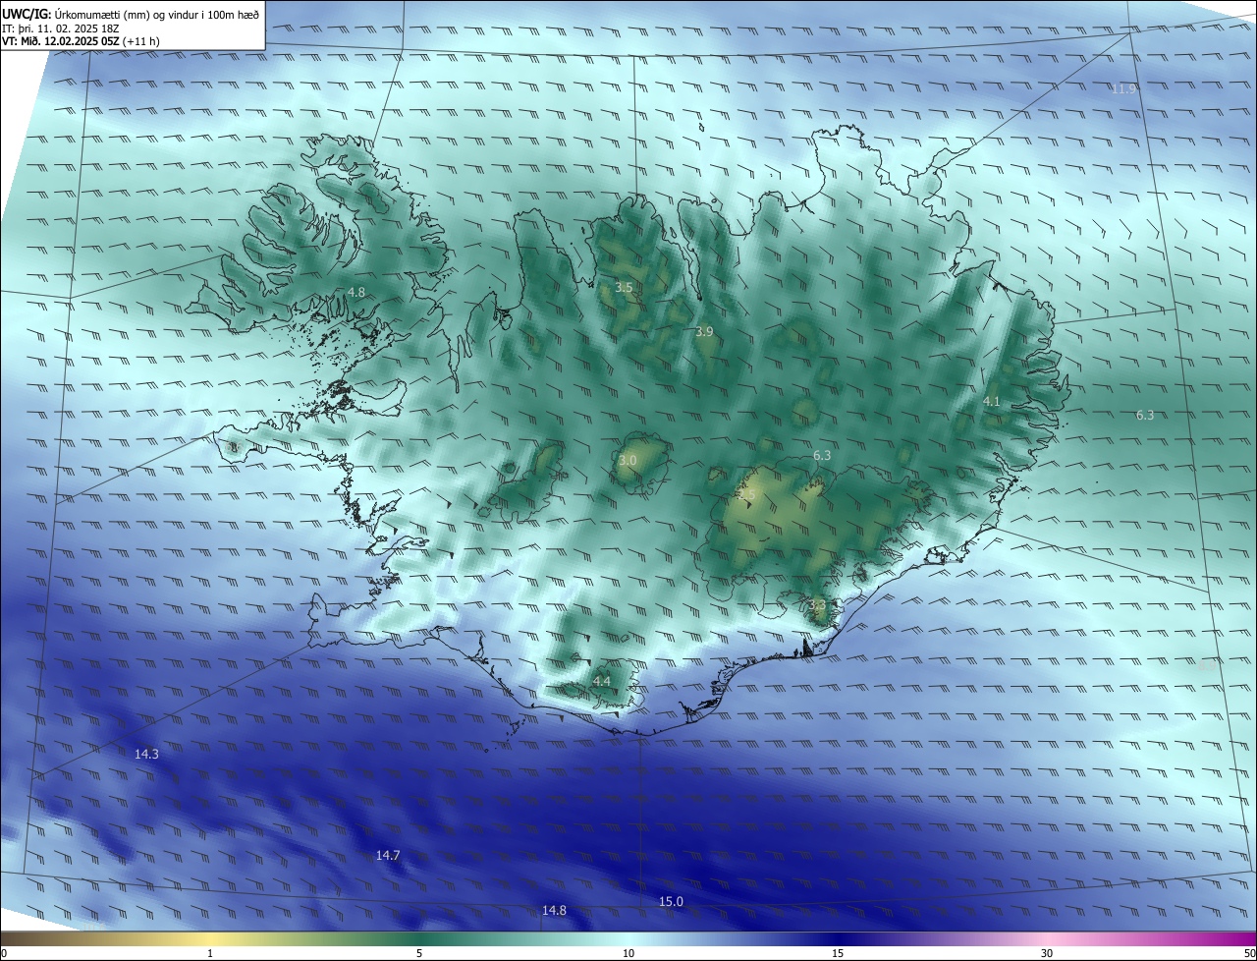Click the 11.9 value label
Viewport: 1257px width, 961px height.
click(1123, 88)
